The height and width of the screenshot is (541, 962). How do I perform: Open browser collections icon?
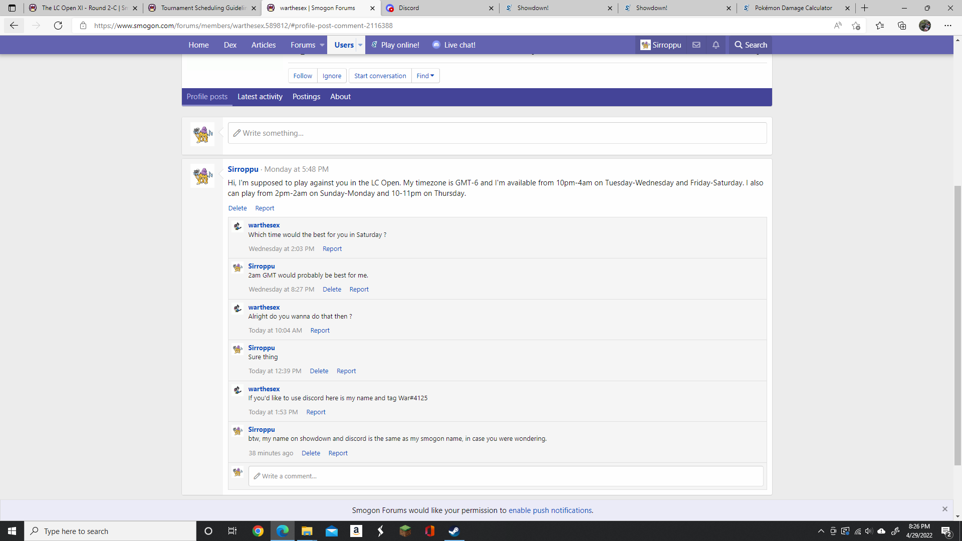[902, 26]
